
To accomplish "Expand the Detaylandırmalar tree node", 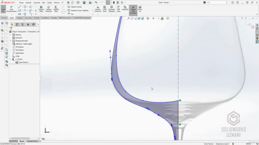I will click(x=11, y=41).
